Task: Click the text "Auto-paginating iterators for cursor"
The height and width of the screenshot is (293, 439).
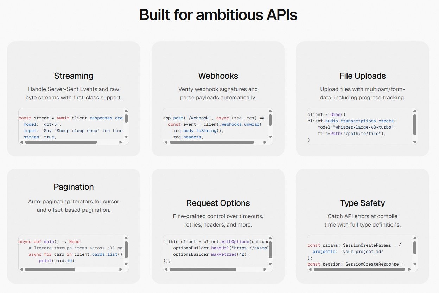Action: pos(74,202)
